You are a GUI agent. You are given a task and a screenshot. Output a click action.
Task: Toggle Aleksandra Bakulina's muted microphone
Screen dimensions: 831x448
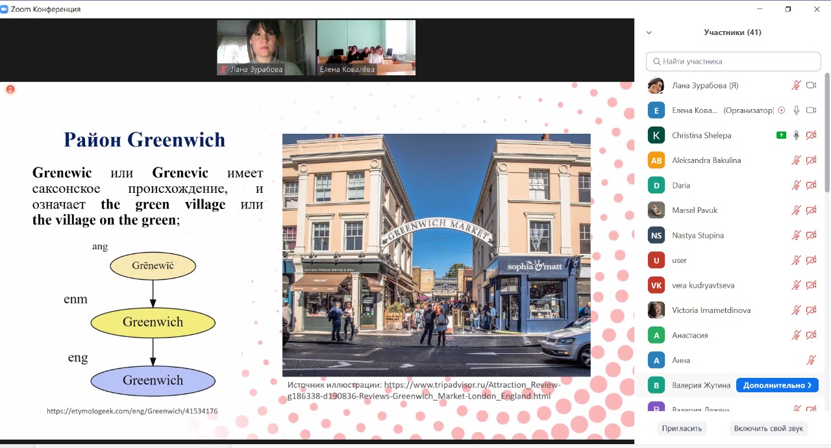[x=796, y=160]
